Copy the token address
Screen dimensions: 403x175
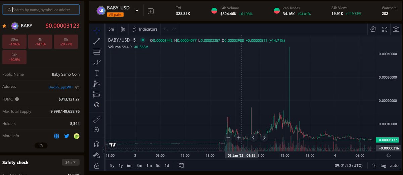coord(77,87)
